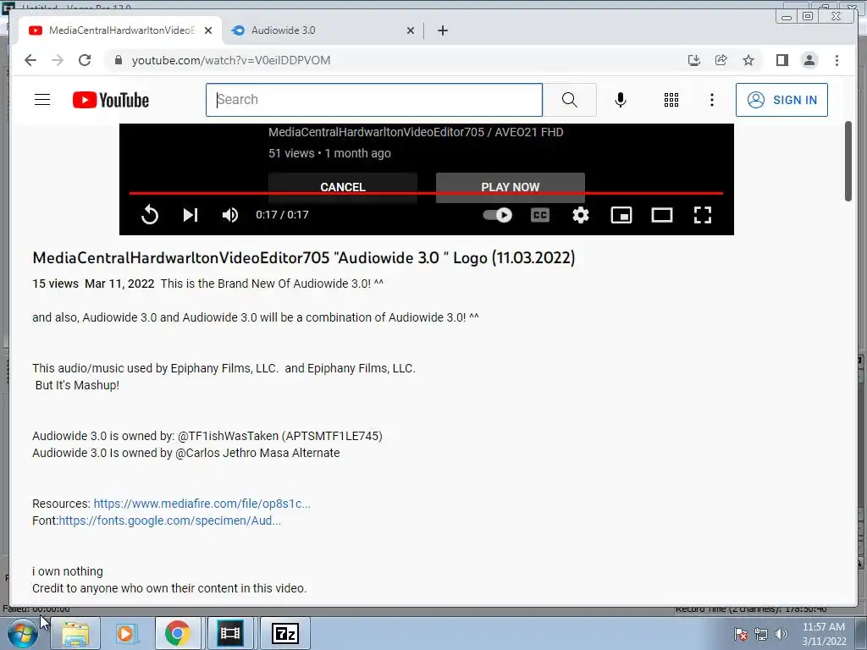
Task: Reload the current page
Action: pyautogui.click(x=85, y=60)
